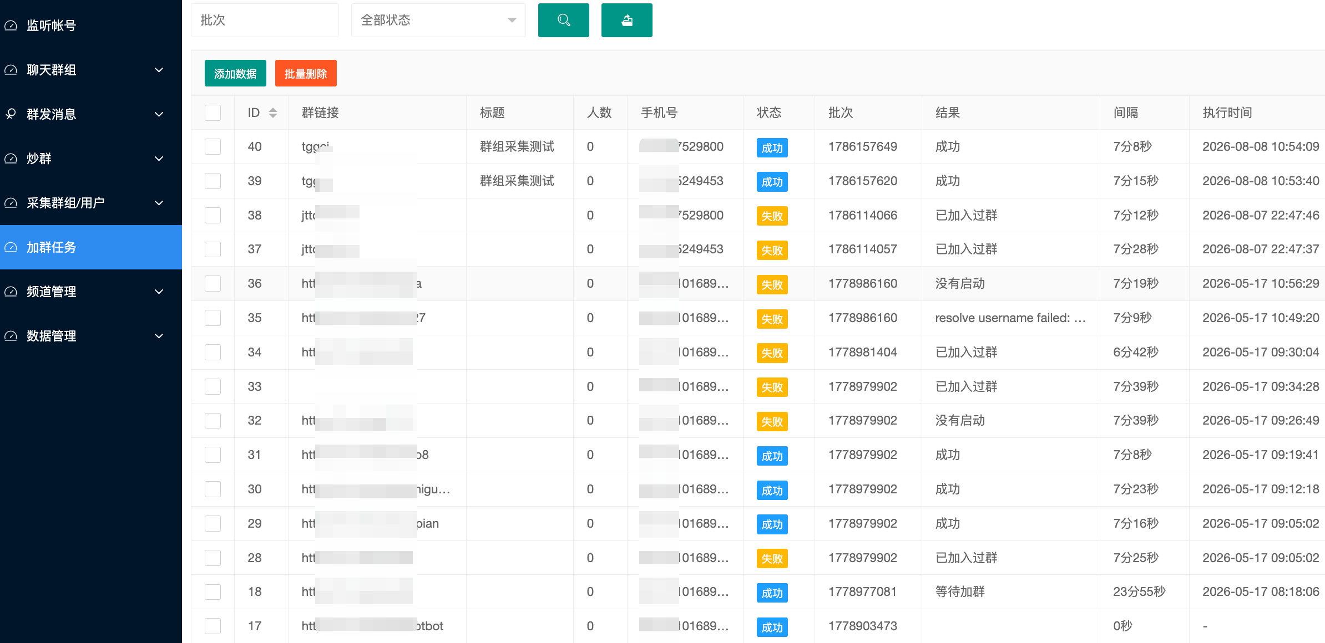This screenshot has height=643, width=1325.
Task: Click the search magnifier button
Action: coord(563,21)
